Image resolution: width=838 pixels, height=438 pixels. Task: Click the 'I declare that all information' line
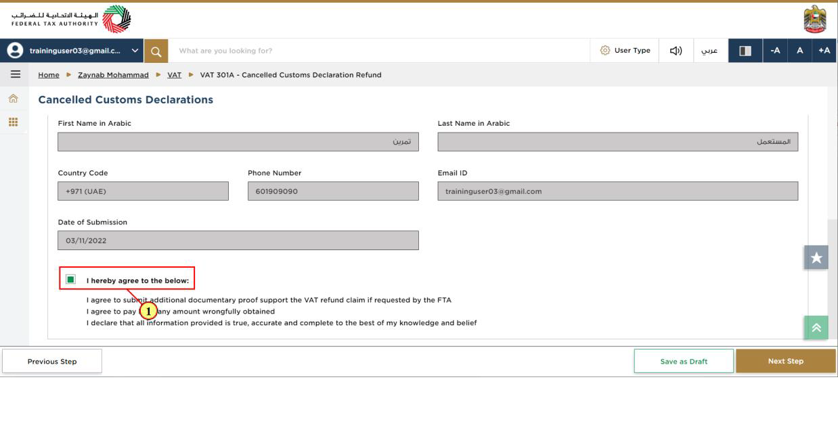coord(282,323)
